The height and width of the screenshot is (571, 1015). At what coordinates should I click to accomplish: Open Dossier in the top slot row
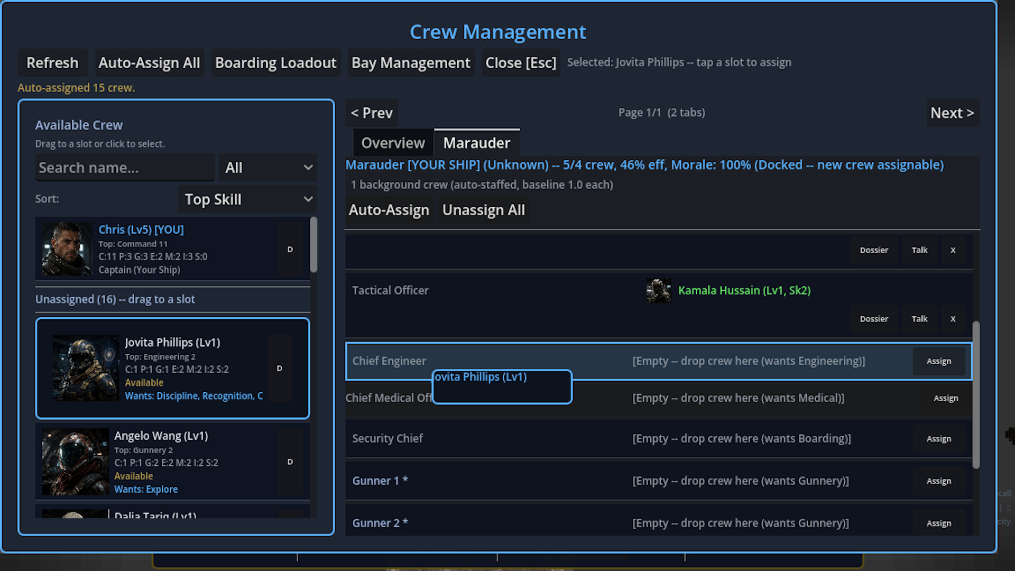click(874, 250)
